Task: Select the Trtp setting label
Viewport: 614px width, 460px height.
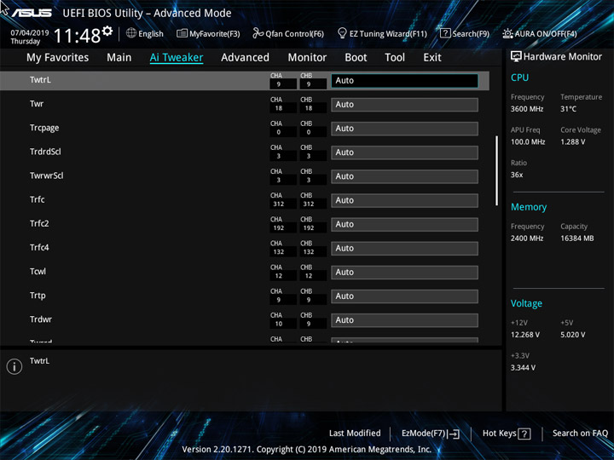Action: [x=38, y=296]
